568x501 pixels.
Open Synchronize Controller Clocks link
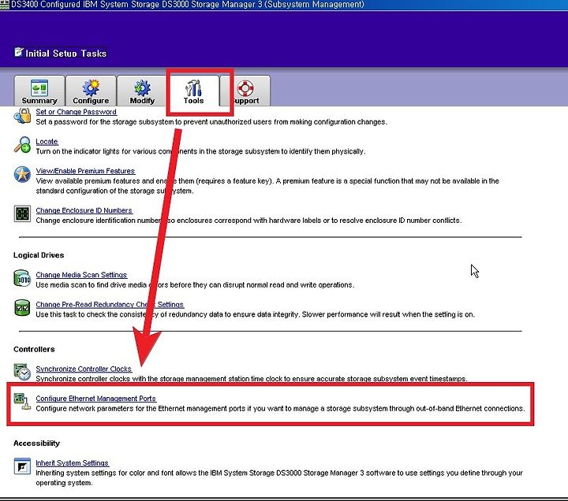(84, 369)
